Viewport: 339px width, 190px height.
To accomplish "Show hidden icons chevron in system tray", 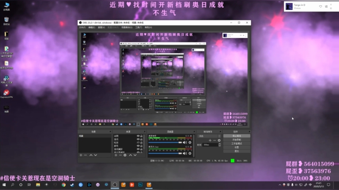I will pyautogui.click(x=280, y=185).
